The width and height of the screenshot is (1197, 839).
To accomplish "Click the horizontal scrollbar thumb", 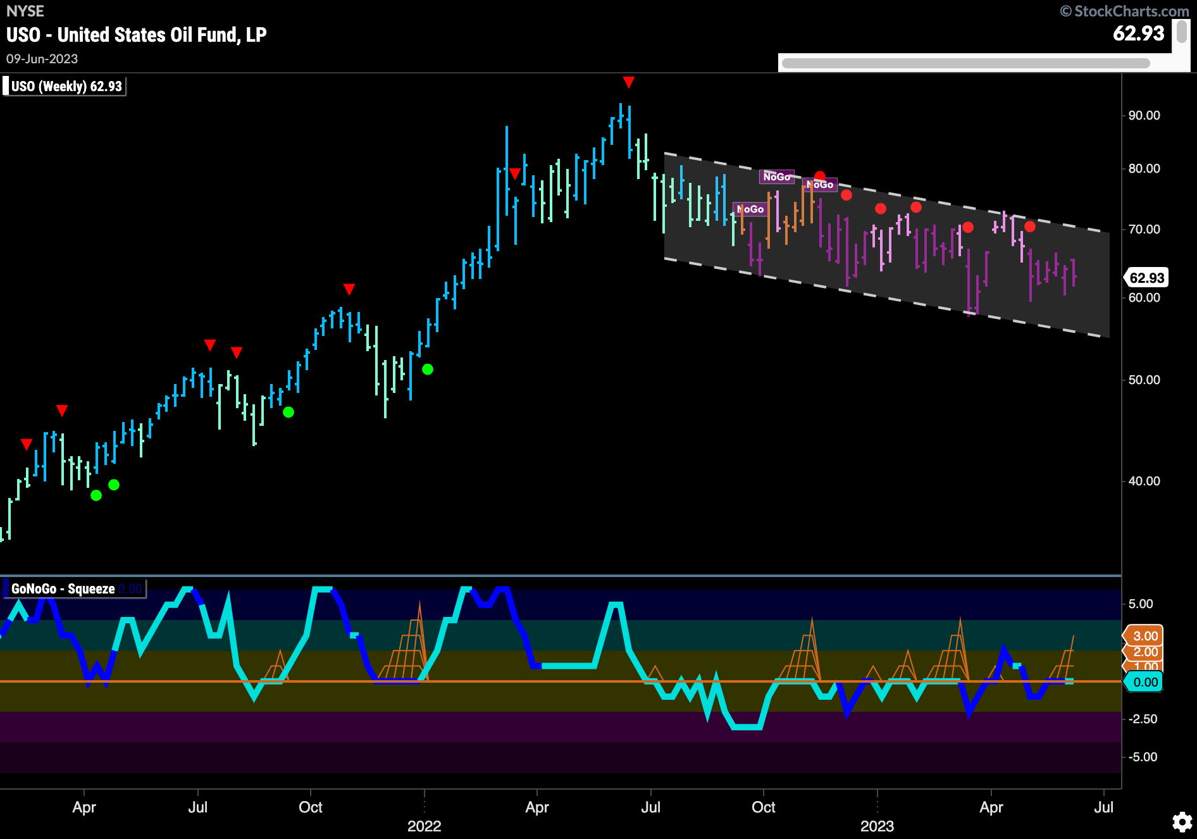I will [x=965, y=63].
